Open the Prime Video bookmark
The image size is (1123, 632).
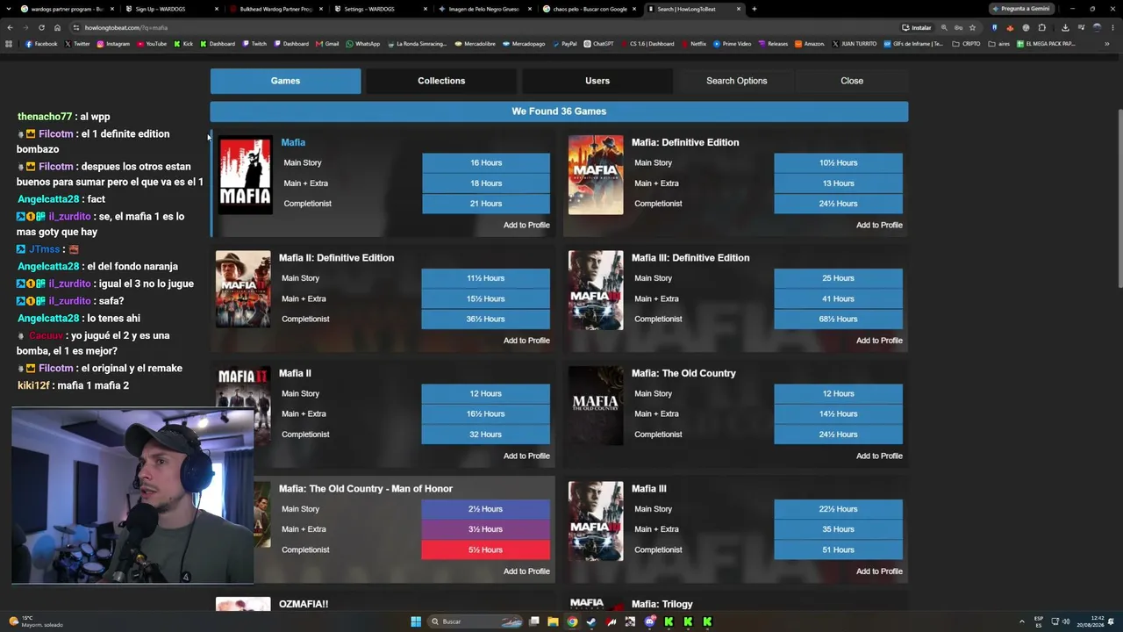click(733, 44)
